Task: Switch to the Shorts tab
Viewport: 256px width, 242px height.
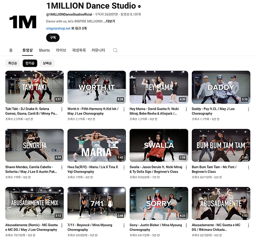Action: coord(44,50)
